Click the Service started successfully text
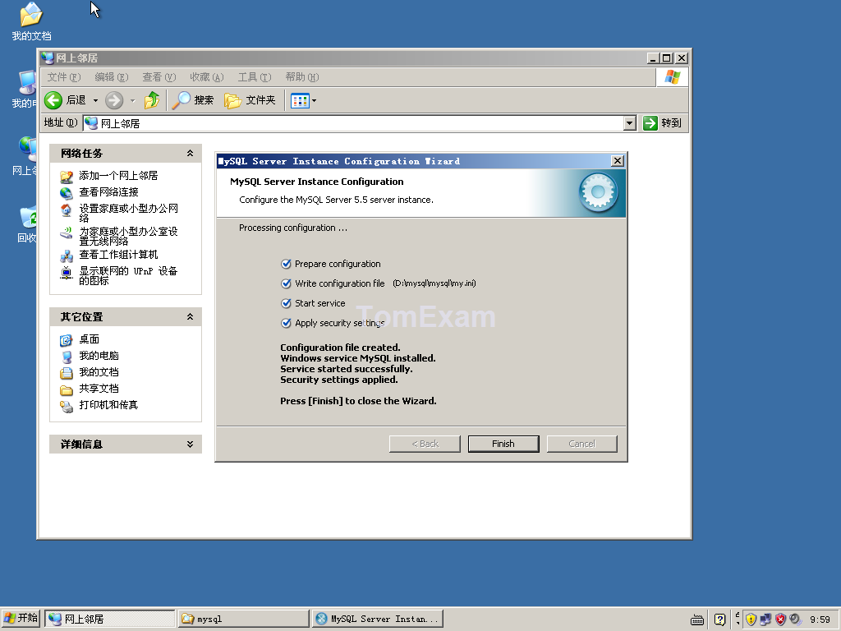This screenshot has width=841, height=631. click(346, 369)
